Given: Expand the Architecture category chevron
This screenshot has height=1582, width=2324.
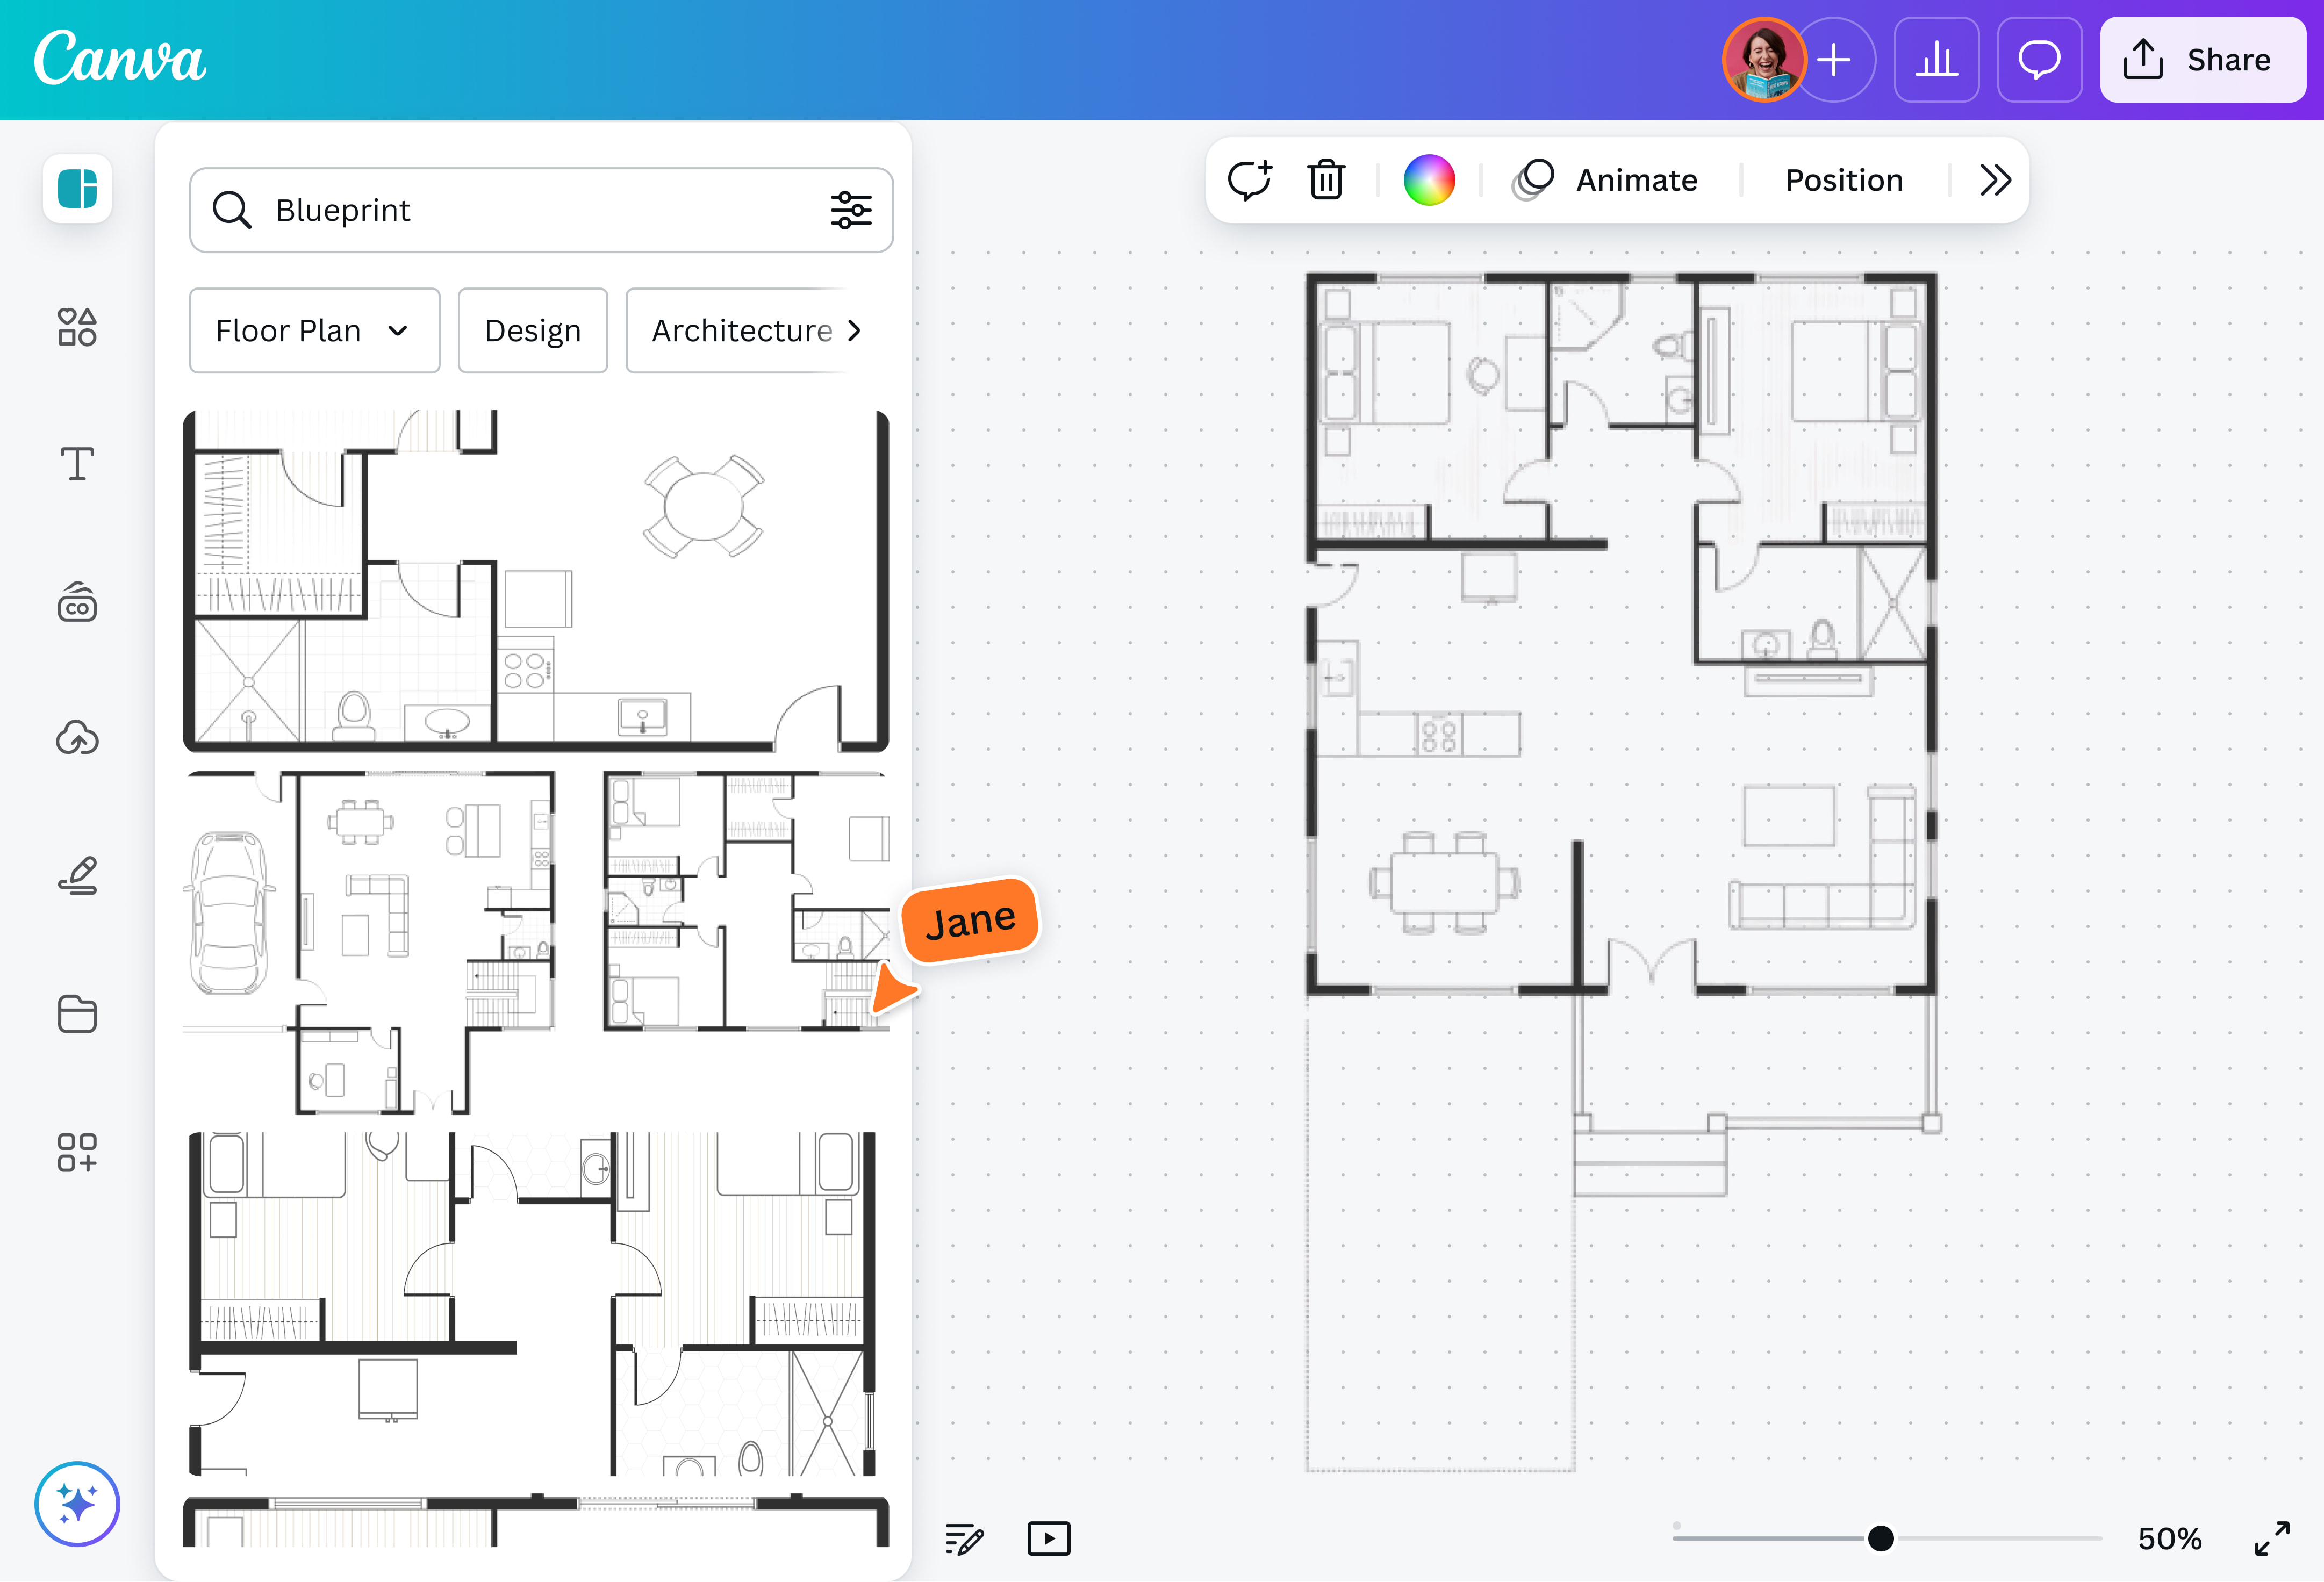Looking at the screenshot, I should [853, 330].
